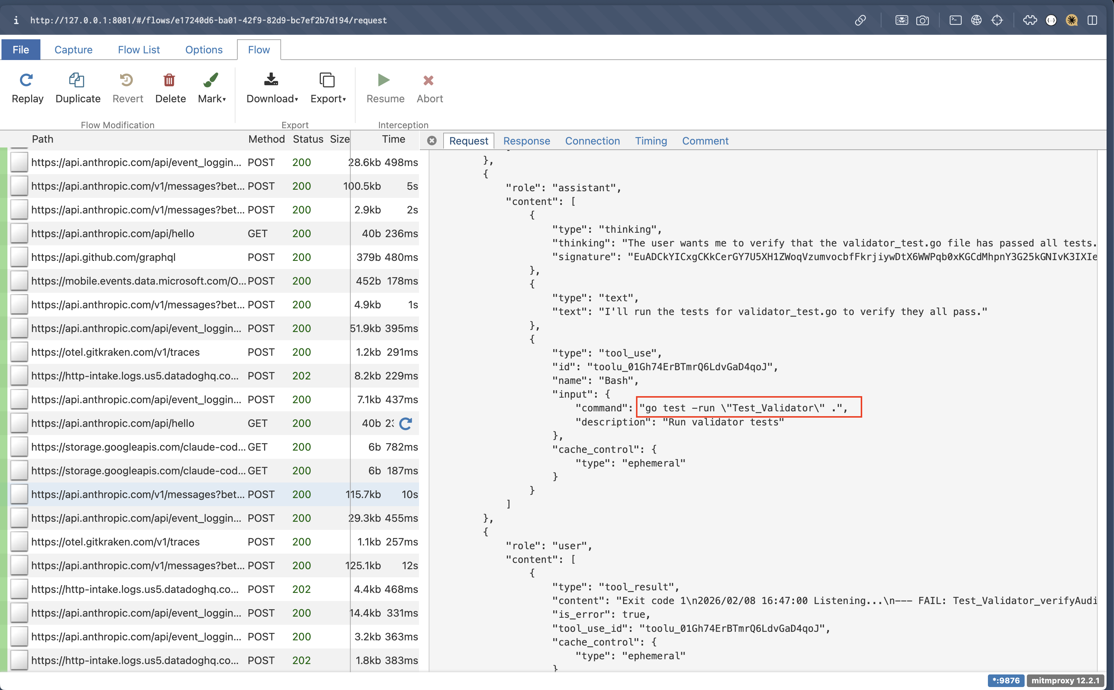The width and height of the screenshot is (1114, 690).
Task: Click the replay indicator on api/hello row
Action: 405,424
